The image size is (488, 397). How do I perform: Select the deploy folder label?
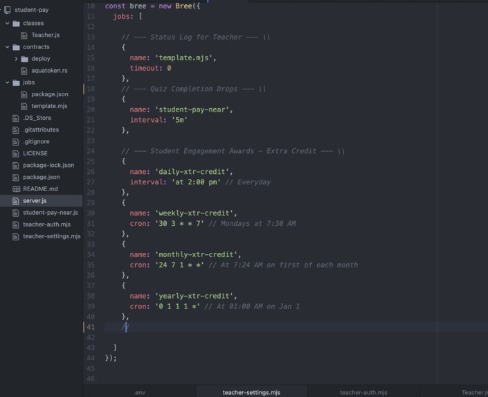(40, 59)
